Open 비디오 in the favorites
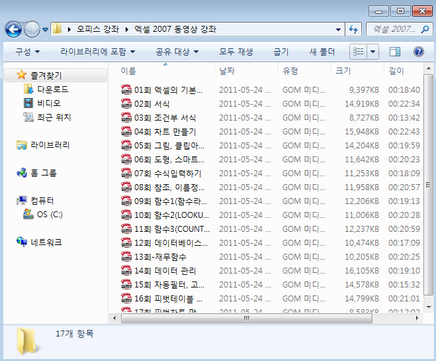Viewport: 436px width, 361px height. [42, 103]
